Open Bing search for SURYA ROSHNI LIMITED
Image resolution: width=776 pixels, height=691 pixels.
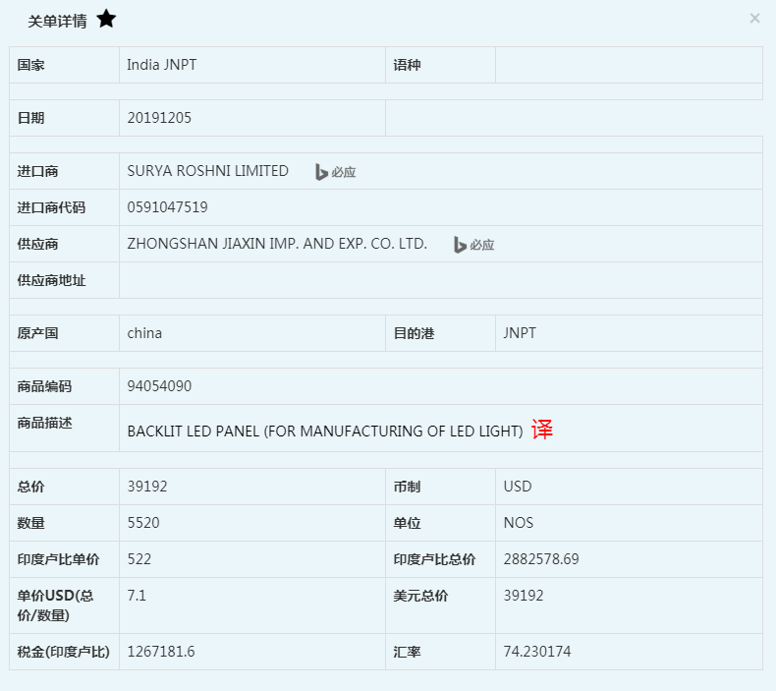pyautogui.click(x=335, y=172)
